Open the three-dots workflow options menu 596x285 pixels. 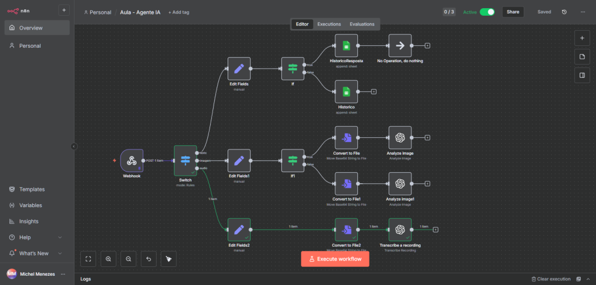tap(583, 12)
